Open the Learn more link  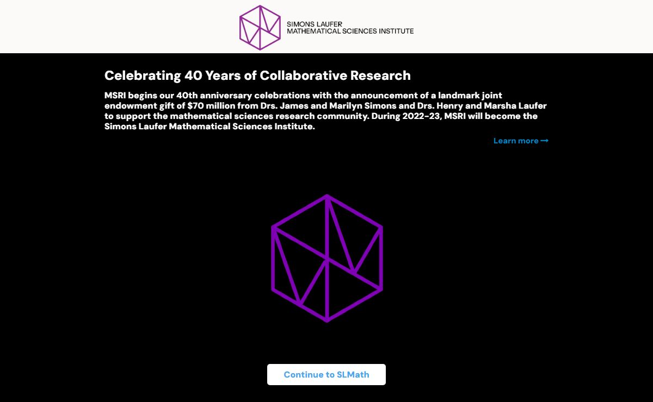click(521, 141)
